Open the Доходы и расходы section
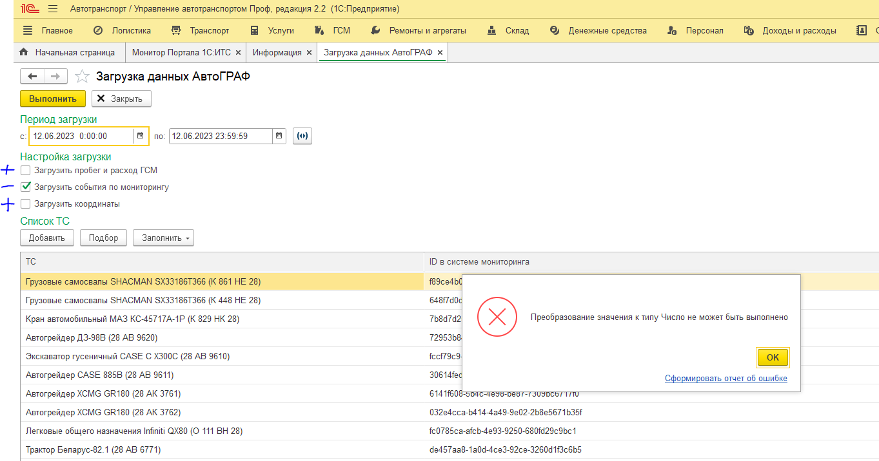The height and width of the screenshot is (461, 879). 790,30
